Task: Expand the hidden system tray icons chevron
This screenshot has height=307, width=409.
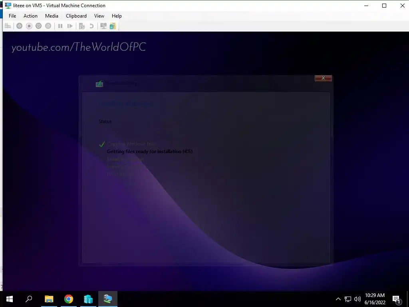Action: click(338, 299)
